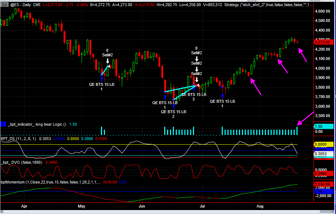Click the blue buy arrow under May QE BTS
This screenshot has width=336, height=214.
101,78
